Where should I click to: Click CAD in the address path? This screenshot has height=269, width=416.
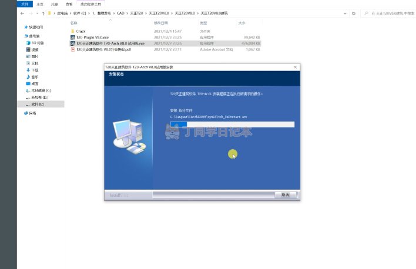120,13
